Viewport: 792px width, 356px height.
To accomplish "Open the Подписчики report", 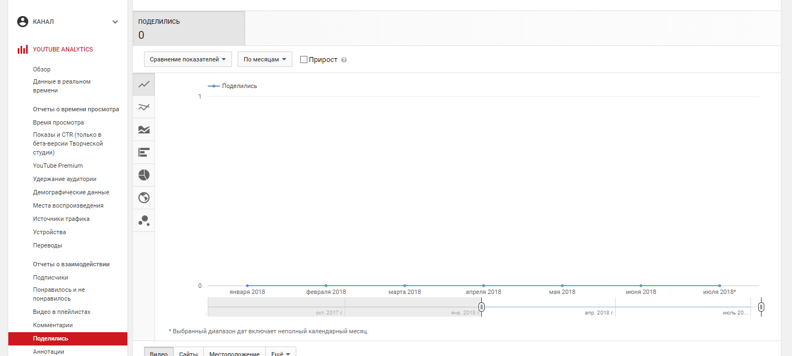I will click(x=50, y=277).
